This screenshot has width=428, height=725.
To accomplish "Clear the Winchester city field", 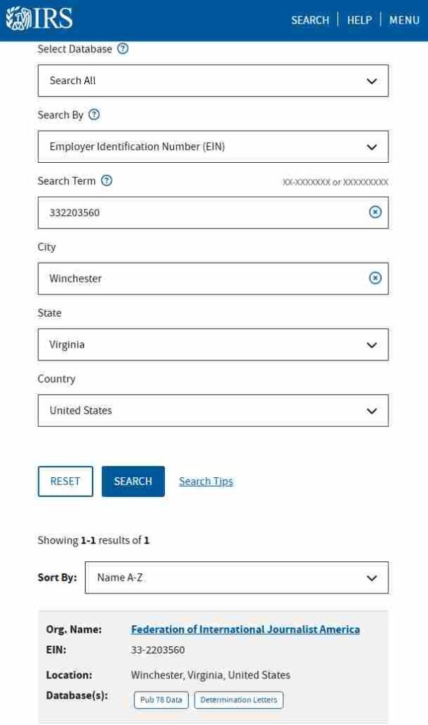I will [374, 278].
